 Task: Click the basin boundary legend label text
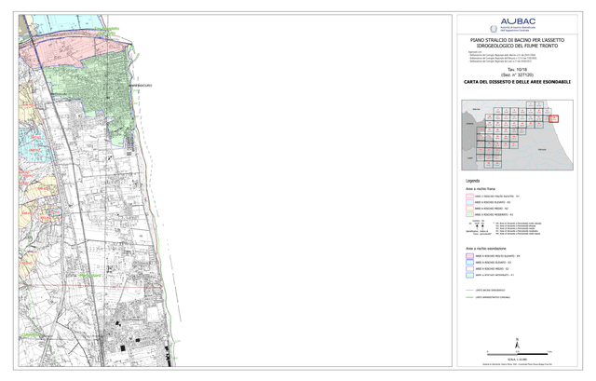[491, 290]
